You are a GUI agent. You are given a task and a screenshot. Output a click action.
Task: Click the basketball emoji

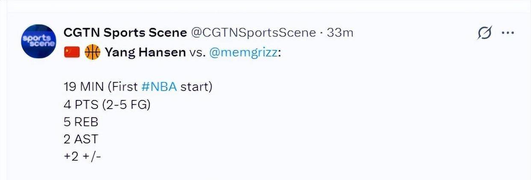(x=92, y=52)
